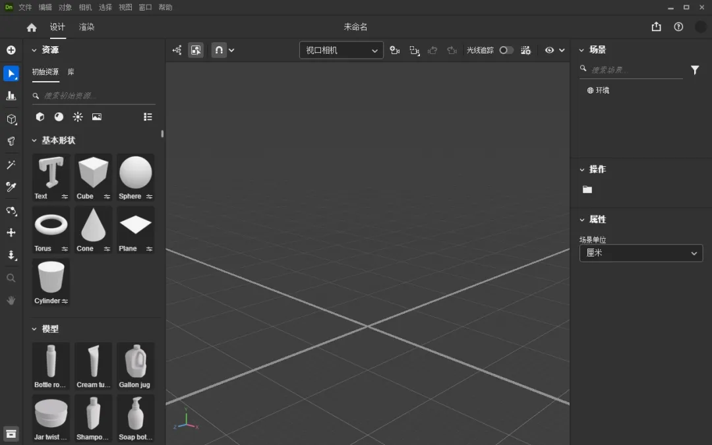Pick the eyedropper sampler tool
This screenshot has height=445, width=712.
pos(11,187)
